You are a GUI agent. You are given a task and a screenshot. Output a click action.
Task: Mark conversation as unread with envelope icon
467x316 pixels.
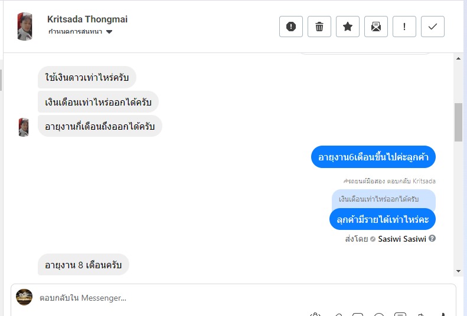(376, 27)
